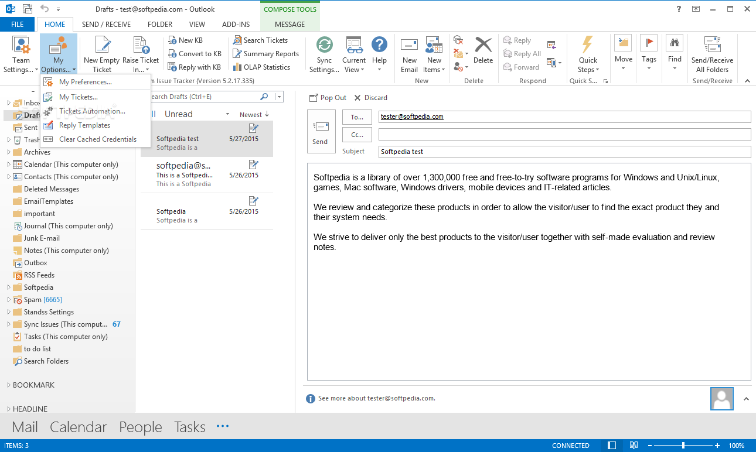Image resolution: width=756 pixels, height=452 pixels.
Task: Expand the people pane chevron
Action: [746, 399]
